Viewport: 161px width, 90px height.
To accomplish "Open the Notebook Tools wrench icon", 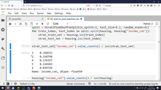I will (3, 48).
